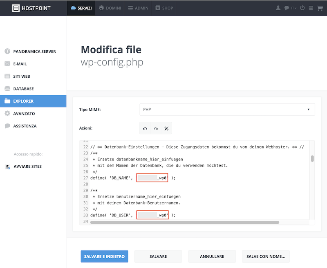Click the Hostpoint logo
This screenshot has height=268, width=327.
31,8
